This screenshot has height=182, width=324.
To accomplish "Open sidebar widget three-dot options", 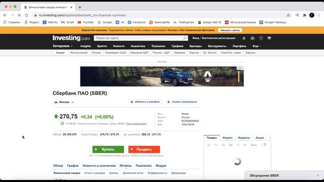I will 270,138.
